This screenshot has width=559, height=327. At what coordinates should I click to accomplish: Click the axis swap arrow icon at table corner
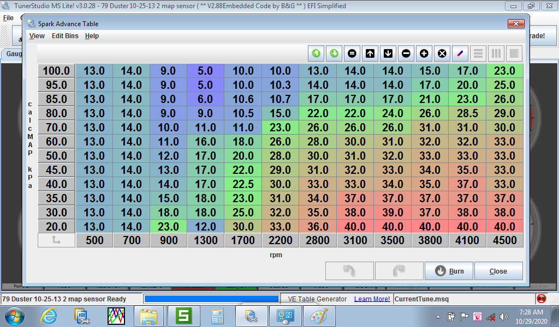click(56, 240)
